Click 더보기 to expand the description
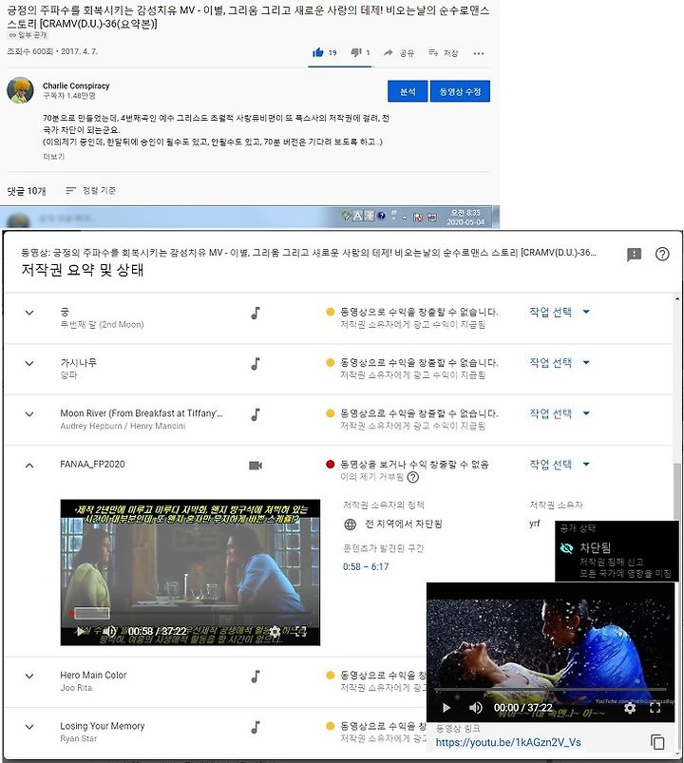Viewport: 684px width, 763px height. coord(53,157)
